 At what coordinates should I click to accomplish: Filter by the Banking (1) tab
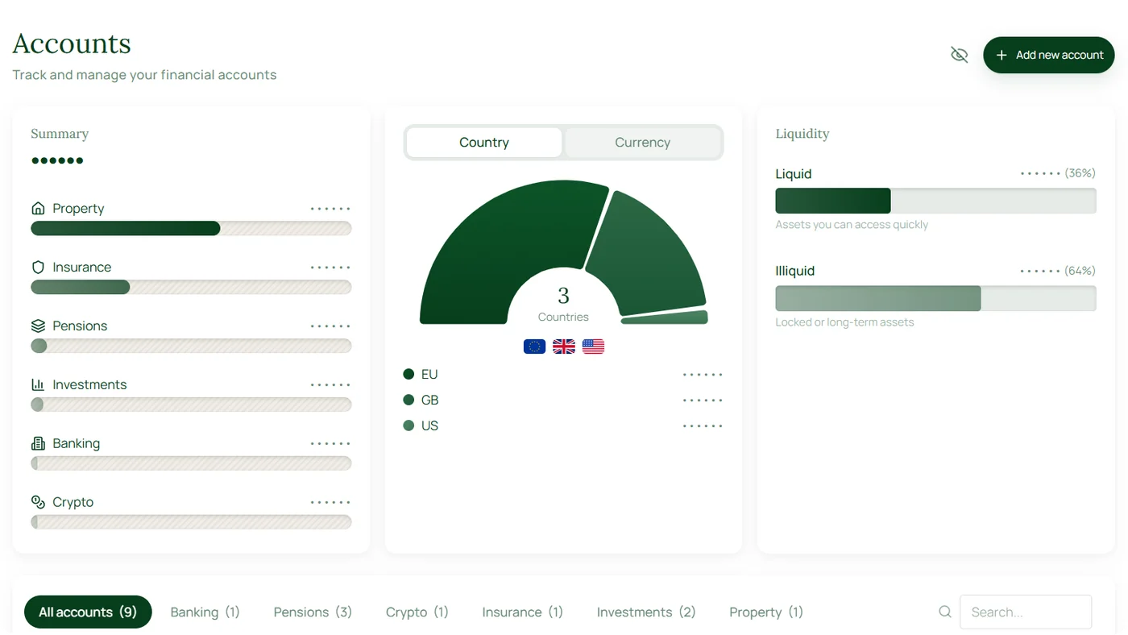(x=205, y=612)
